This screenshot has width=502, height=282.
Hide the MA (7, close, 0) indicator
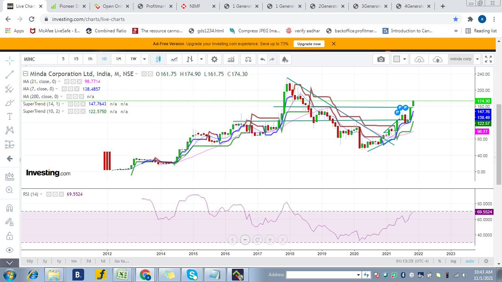pyautogui.click(x=64, y=89)
